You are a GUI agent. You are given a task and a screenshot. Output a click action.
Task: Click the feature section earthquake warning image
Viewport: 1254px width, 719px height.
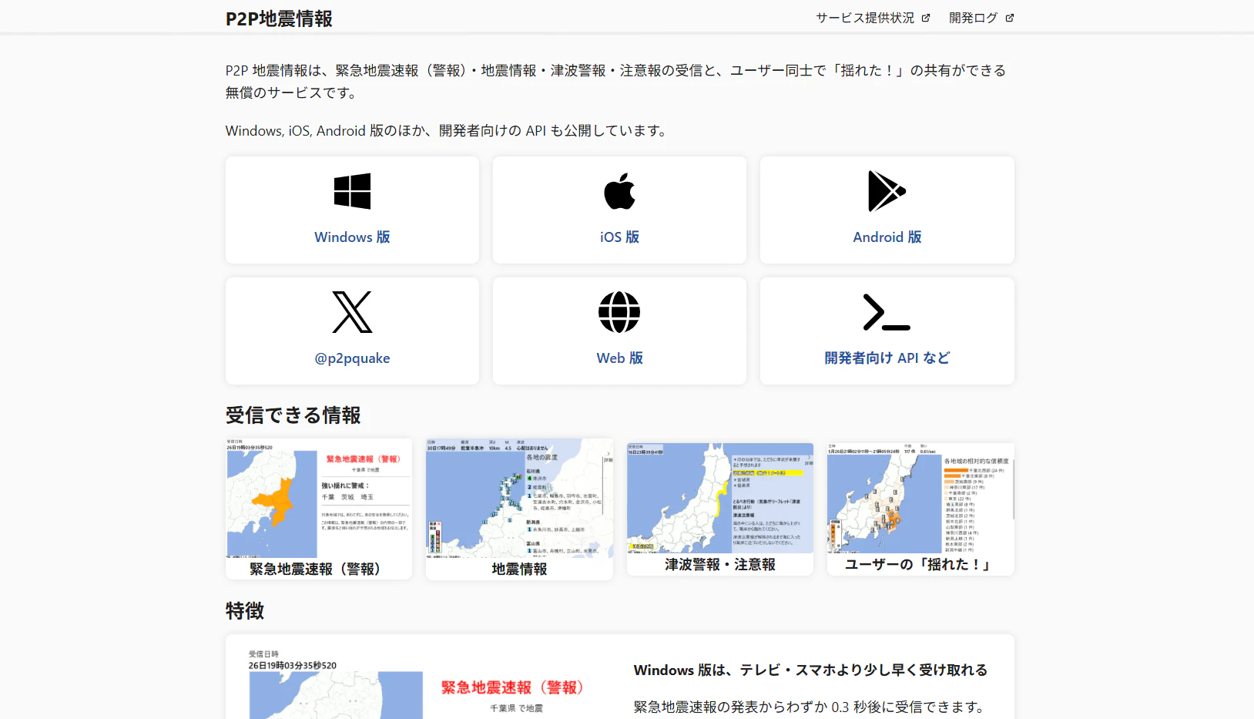[x=420, y=684]
